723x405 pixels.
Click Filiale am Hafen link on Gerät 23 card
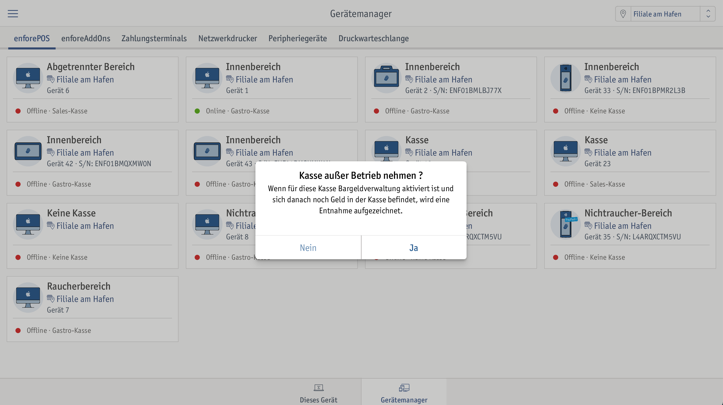pyautogui.click(x=623, y=153)
